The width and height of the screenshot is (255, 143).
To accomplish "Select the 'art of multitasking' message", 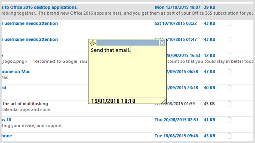I will (x=25, y=104).
